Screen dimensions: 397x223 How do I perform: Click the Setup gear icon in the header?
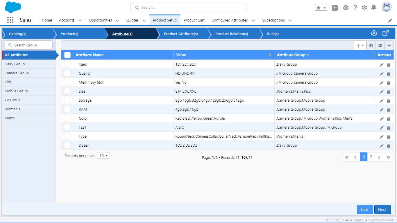pyautogui.click(x=364, y=7)
